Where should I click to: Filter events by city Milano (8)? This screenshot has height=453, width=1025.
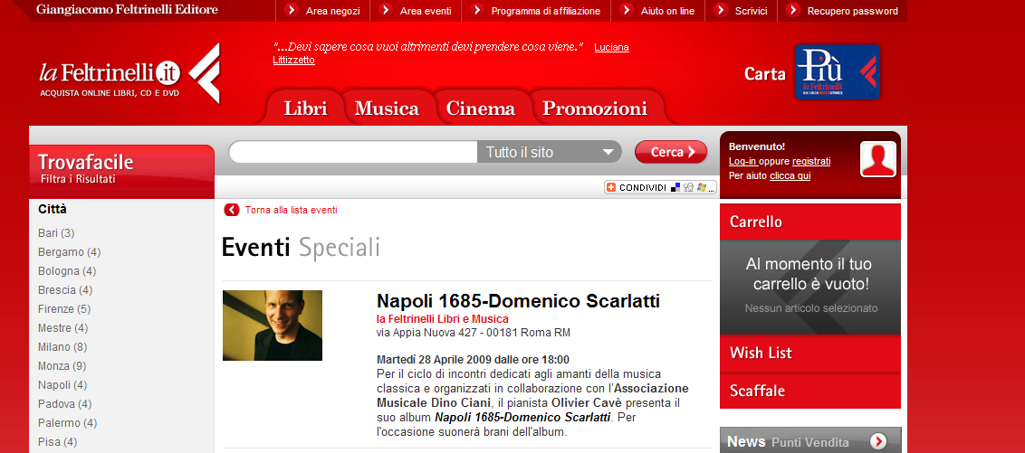coord(62,346)
